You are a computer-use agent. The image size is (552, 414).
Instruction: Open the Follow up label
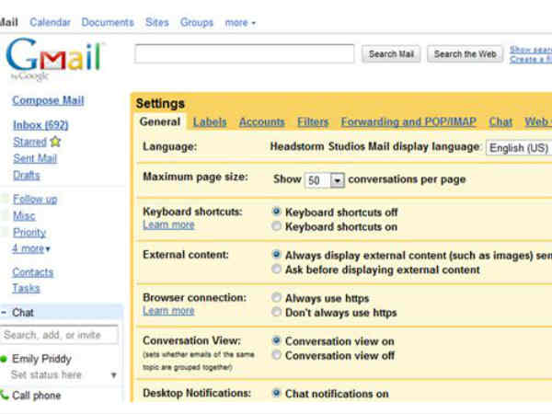coord(35,199)
